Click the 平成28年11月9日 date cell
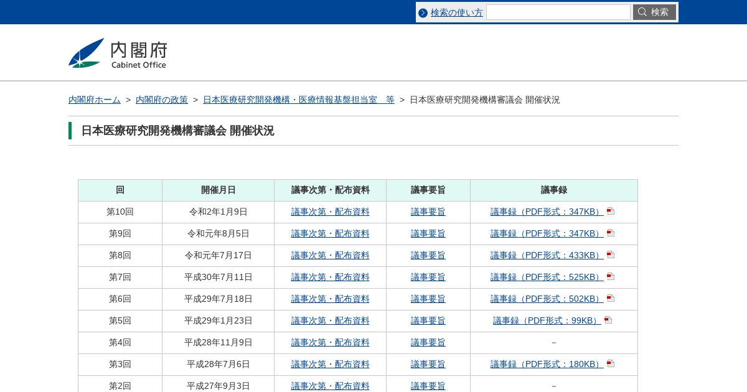 coord(218,342)
